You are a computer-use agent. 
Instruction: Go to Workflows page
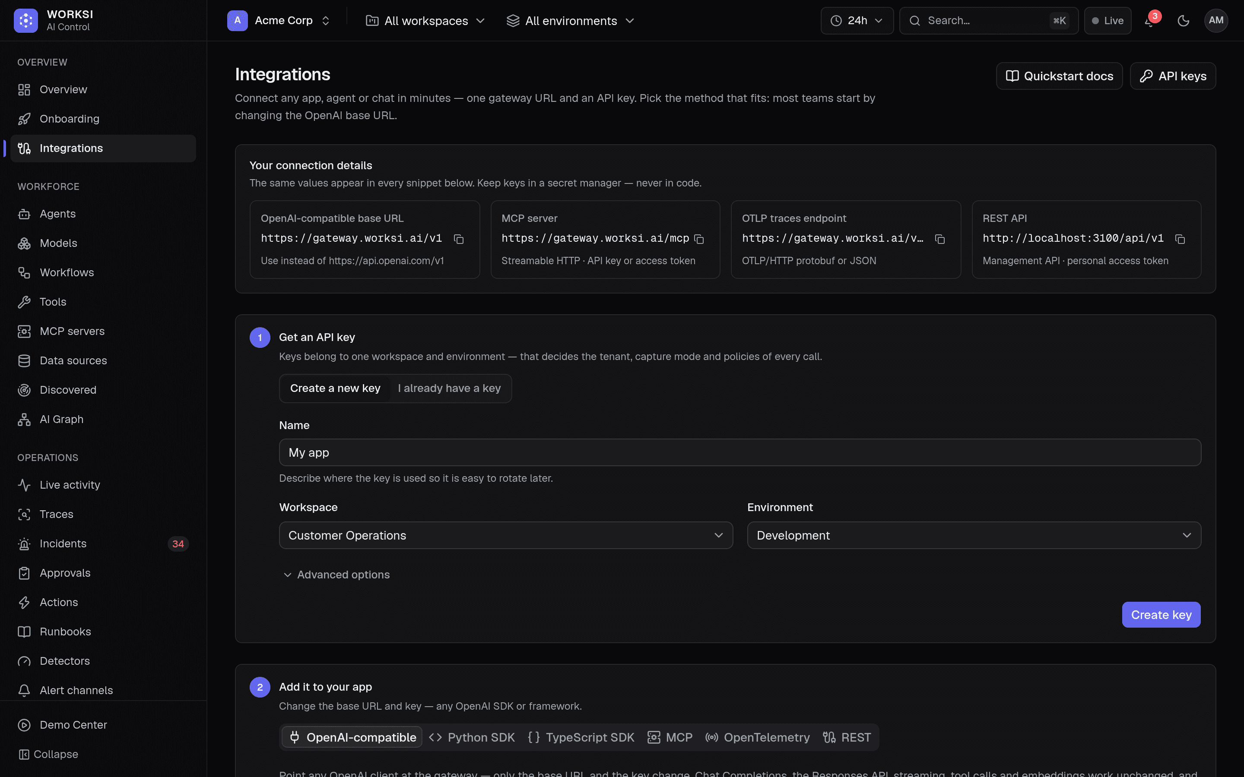point(103,272)
